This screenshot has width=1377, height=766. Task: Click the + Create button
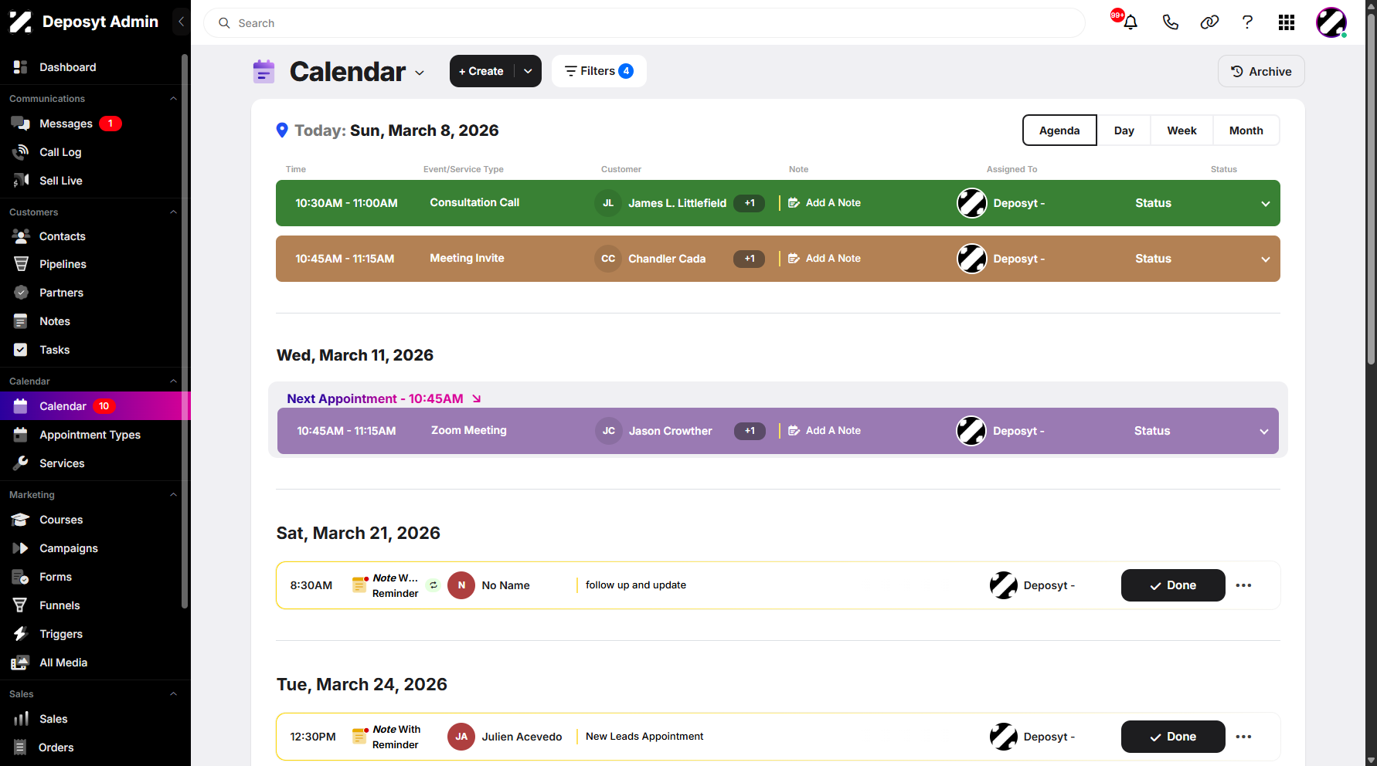tap(481, 71)
